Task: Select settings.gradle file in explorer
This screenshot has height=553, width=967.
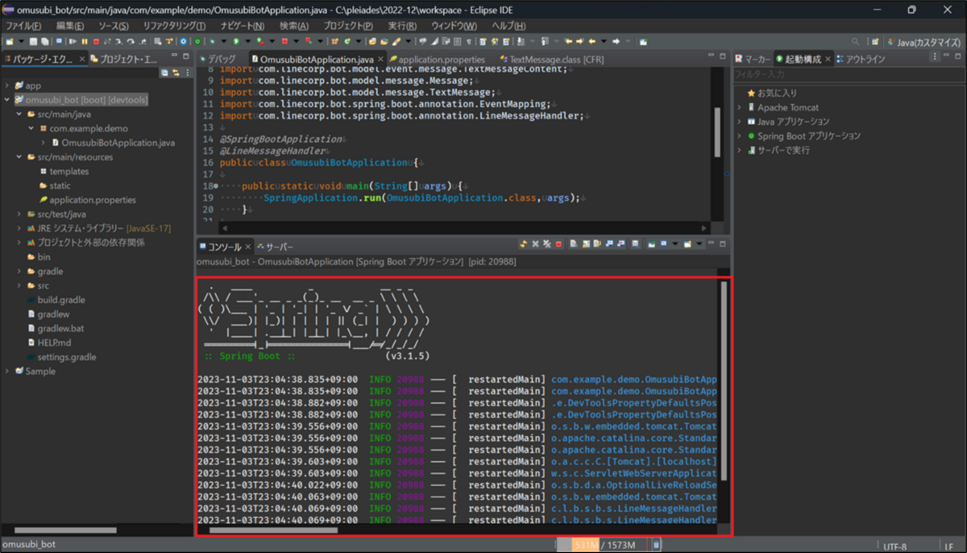Action: point(60,357)
